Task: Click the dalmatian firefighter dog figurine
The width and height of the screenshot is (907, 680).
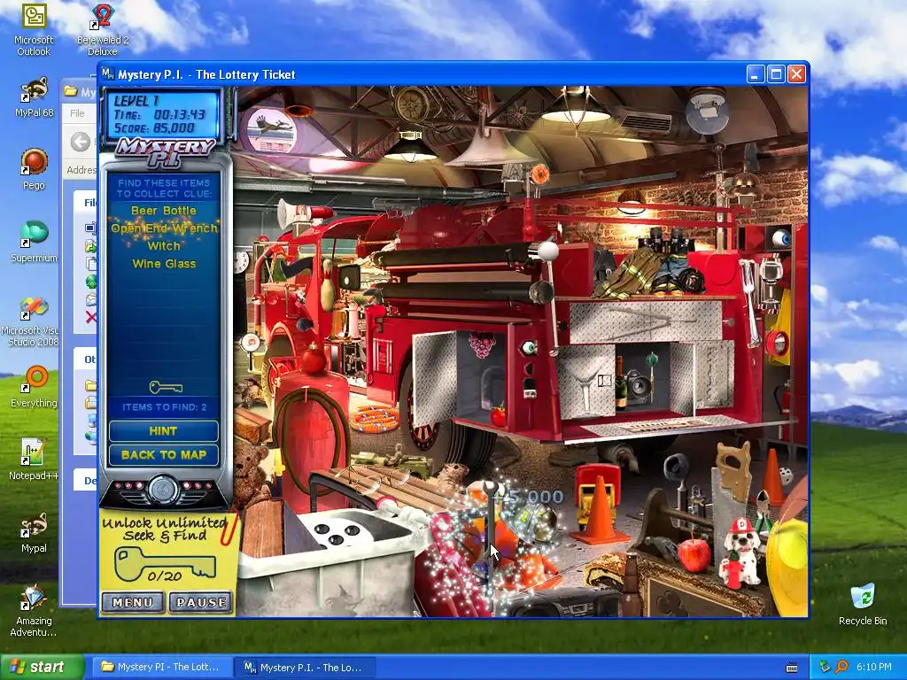Action: point(740,552)
